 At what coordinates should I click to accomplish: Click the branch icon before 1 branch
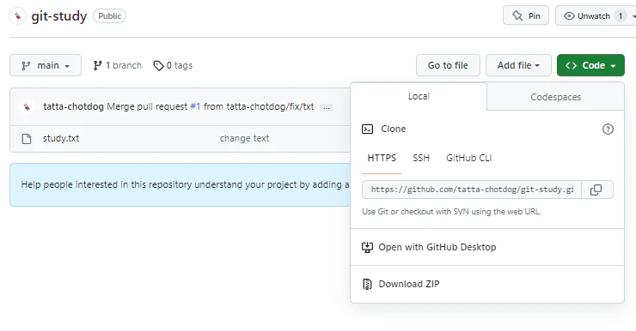(97, 65)
